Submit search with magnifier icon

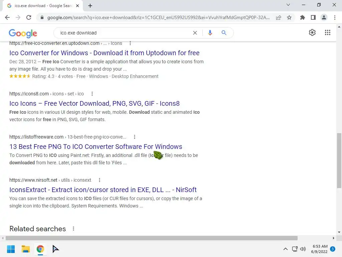[x=224, y=33]
